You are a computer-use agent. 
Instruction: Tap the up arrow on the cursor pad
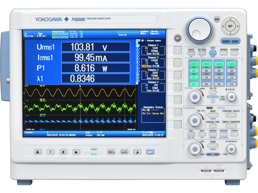coord(230,19)
